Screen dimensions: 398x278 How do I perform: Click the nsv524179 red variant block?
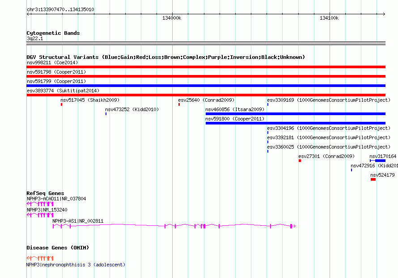coord(373,179)
